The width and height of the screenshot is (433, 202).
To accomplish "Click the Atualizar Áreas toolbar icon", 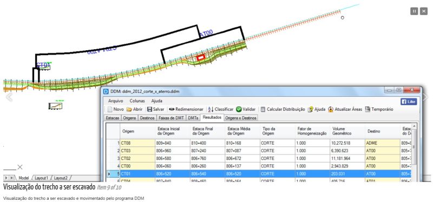I will point(331,110).
